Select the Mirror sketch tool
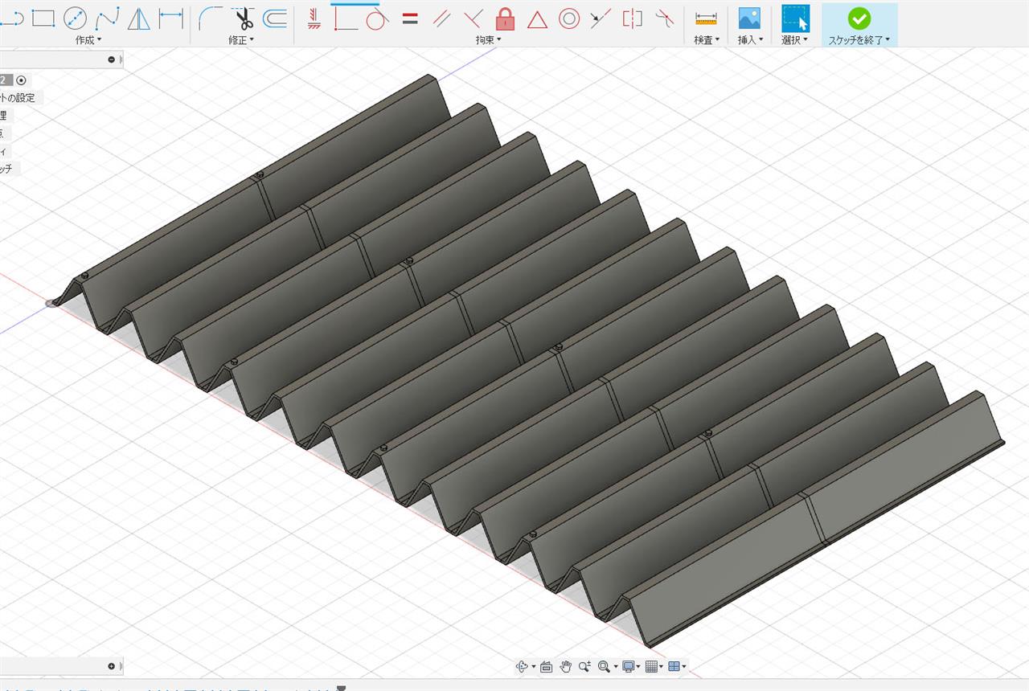This screenshot has width=1029, height=691. (x=139, y=18)
